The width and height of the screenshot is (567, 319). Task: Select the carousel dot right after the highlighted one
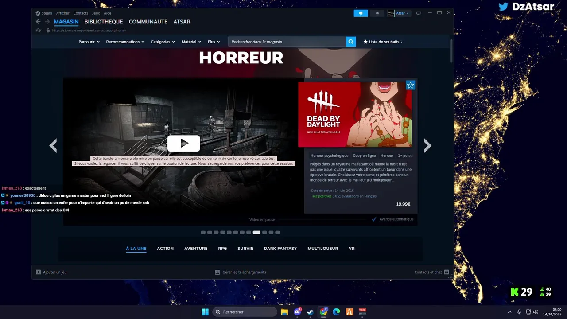(x=264, y=232)
